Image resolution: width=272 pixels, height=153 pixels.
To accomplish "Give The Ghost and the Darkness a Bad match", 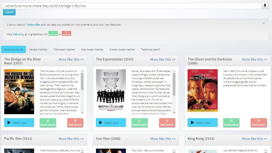I will pyautogui.click(x=259, y=123).
